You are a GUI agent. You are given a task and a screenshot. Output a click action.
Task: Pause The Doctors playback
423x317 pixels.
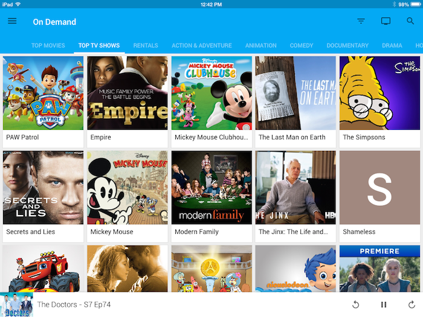(384, 304)
